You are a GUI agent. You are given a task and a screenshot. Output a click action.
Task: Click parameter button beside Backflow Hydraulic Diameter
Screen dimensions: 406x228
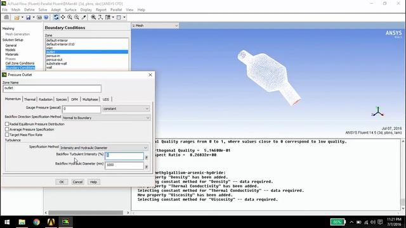(x=147, y=167)
